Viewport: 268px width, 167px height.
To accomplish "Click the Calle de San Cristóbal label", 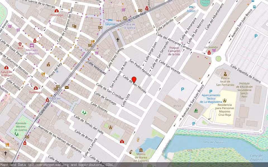I will (110, 91).
